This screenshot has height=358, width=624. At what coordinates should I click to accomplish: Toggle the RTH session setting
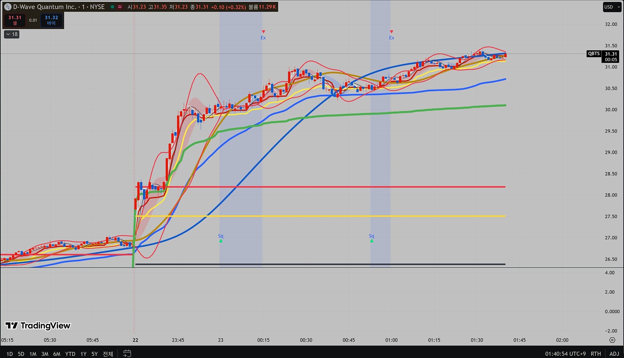coord(596,354)
